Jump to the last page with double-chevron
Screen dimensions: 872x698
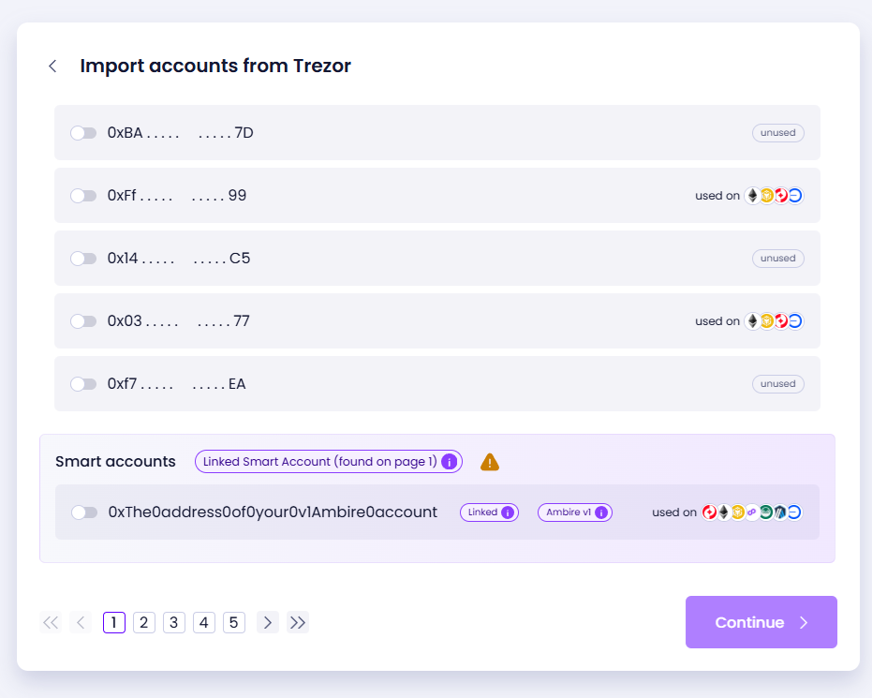click(298, 622)
